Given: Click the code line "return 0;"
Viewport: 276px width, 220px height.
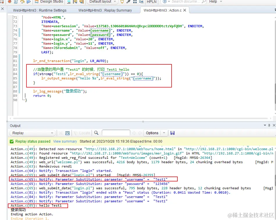Looking at the screenshot, I should point(42,96).
